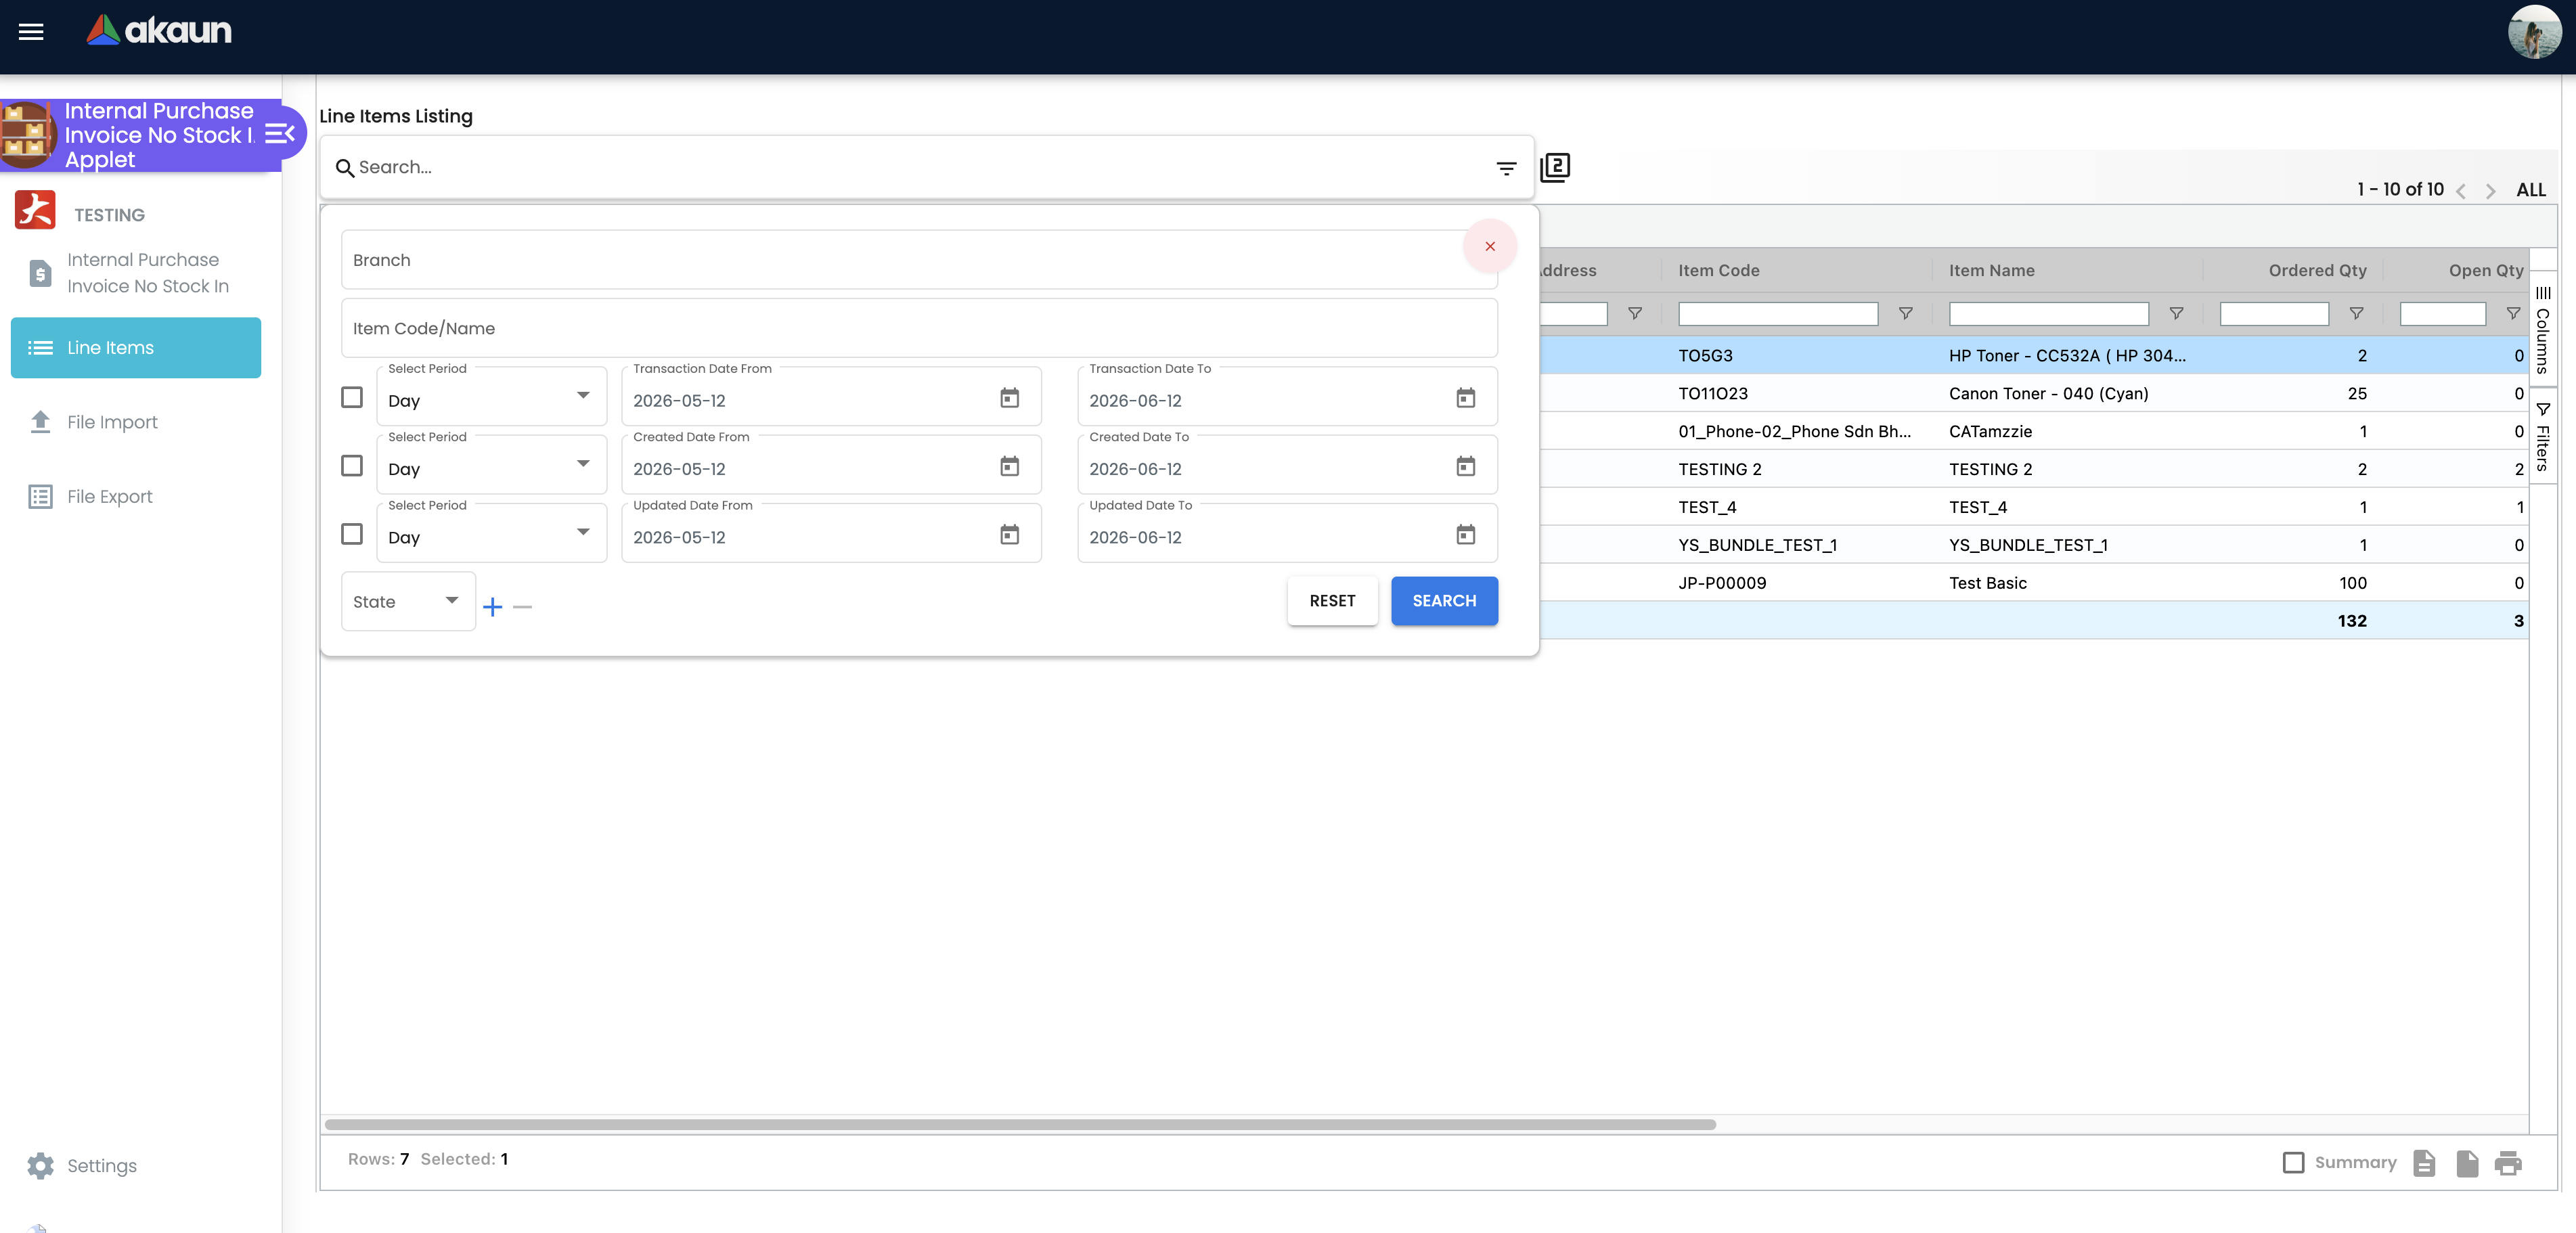2576x1233 pixels.
Task: Expand the Filters side panel
Action: coord(2543,436)
